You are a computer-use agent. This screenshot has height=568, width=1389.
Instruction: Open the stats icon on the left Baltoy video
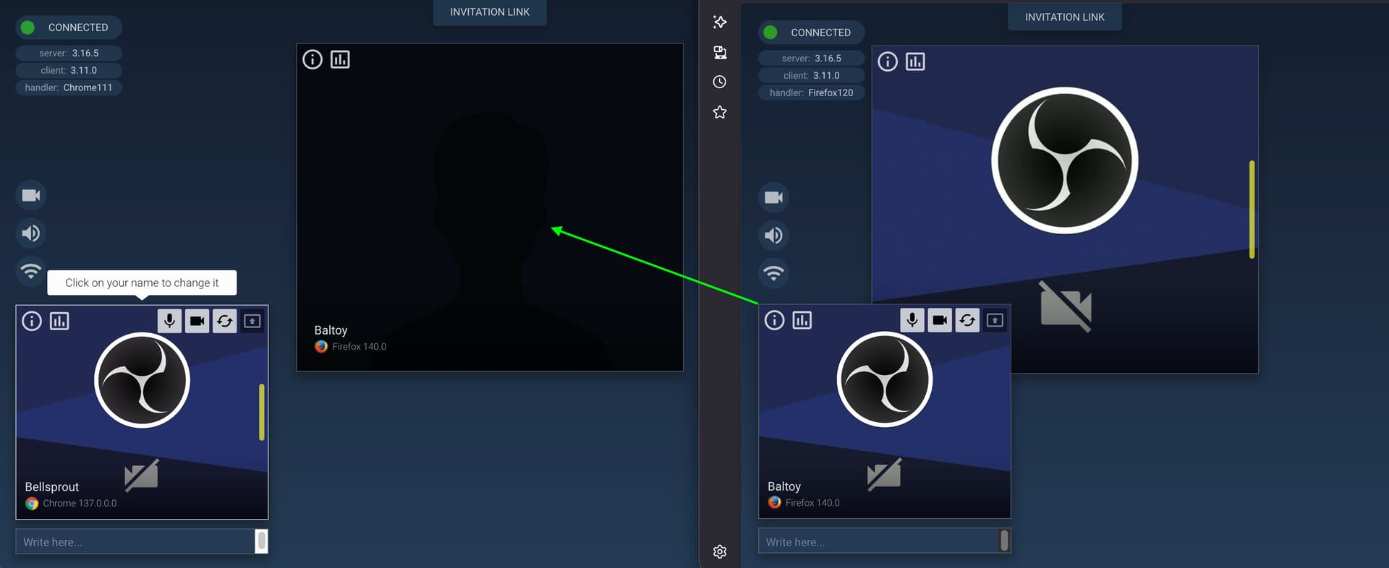(340, 59)
